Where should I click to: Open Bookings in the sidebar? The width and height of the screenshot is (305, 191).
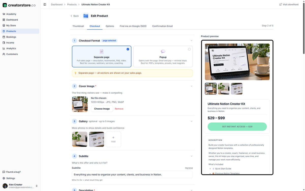tap(20, 37)
